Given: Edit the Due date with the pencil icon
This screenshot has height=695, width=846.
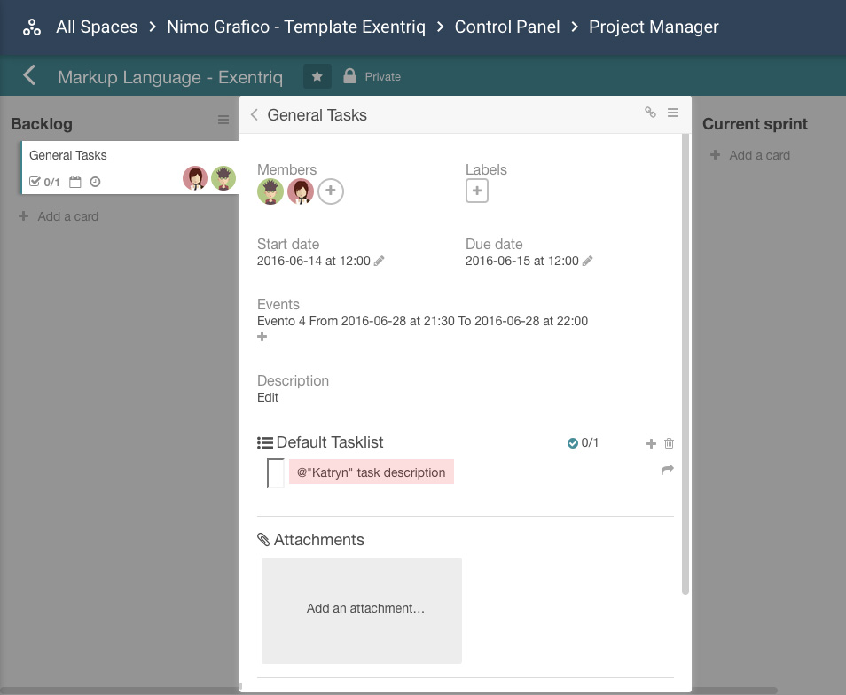Looking at the screenshot, I should coord(588,261).
